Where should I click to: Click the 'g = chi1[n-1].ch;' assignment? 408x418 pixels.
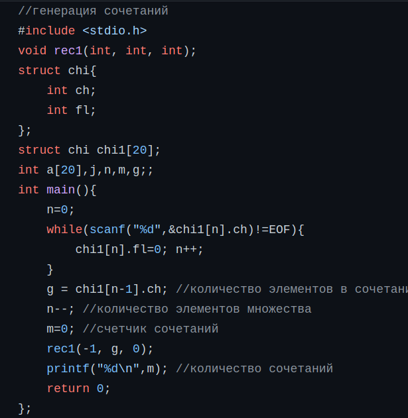pyautogui.click(x=107, y=289)
